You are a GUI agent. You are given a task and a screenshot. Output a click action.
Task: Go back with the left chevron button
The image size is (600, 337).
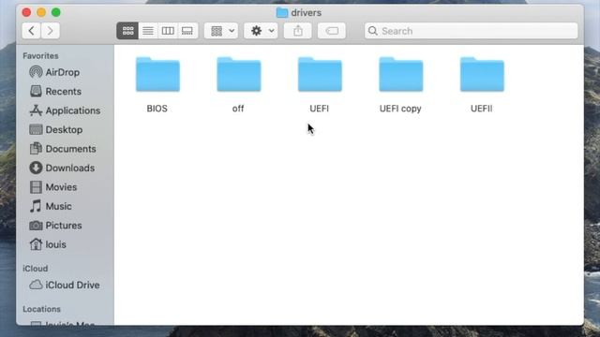point(31,31)
